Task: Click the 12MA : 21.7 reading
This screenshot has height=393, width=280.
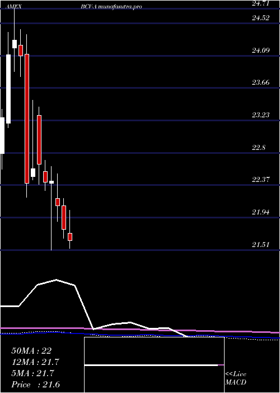Action: click(x=35, y=362)
